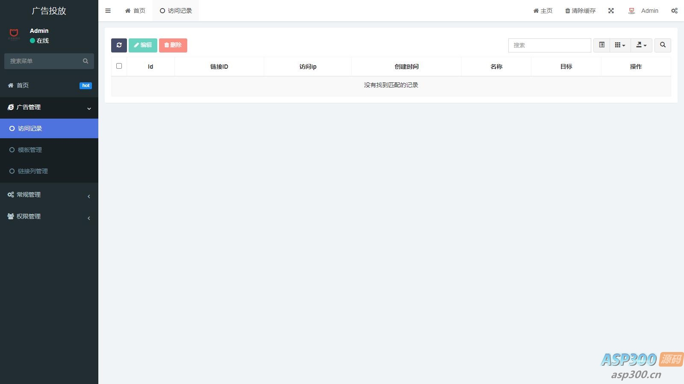The image size is (684, 384).
Task: Click the magnifier advanced search button
Action: 663,45
